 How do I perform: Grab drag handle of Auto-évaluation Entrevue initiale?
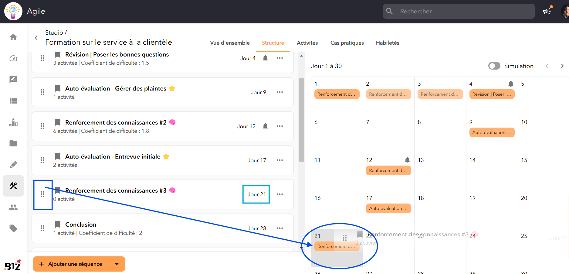(x=42, y=160)
